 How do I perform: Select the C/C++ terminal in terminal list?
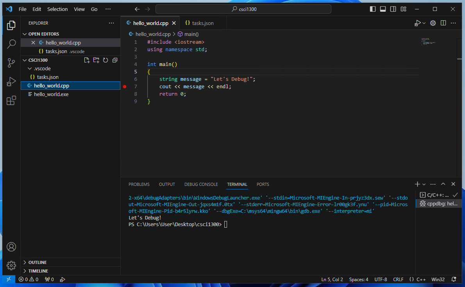tap(439, 195)
